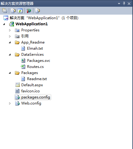Click Show All Files toolbar icon
Screen dimensions: 133x149
coord(13,11)
